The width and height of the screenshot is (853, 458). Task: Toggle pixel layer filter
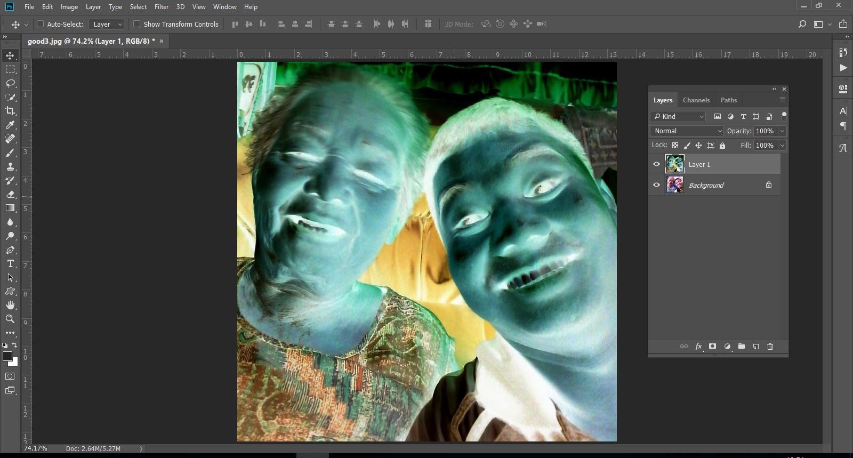point(718,116)
